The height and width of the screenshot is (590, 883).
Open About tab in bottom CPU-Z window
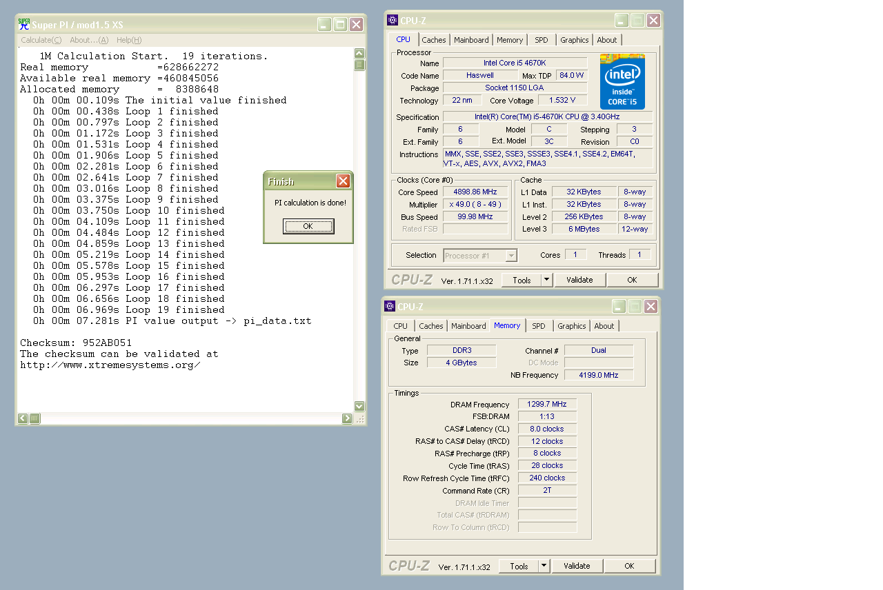coord(604,326)
